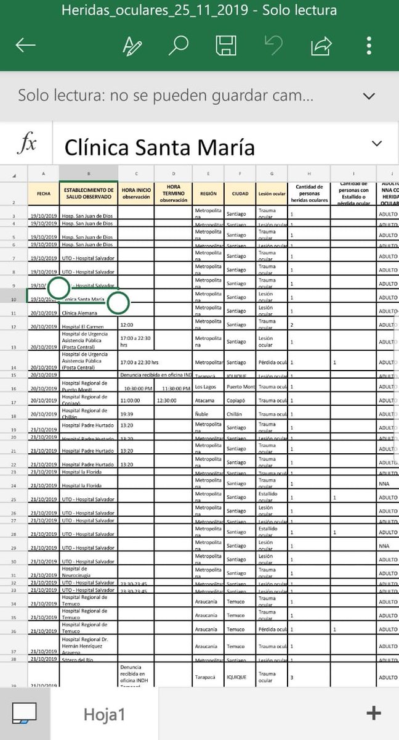Tap the fx function icon
The image size is (399, 740).
[26, 144]
